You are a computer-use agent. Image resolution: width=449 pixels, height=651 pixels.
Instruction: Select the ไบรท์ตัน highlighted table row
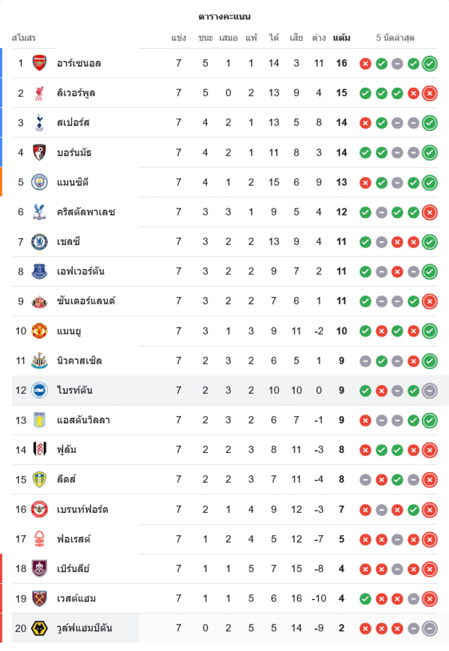228,391
